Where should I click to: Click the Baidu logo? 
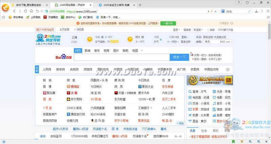pos(64,57)
